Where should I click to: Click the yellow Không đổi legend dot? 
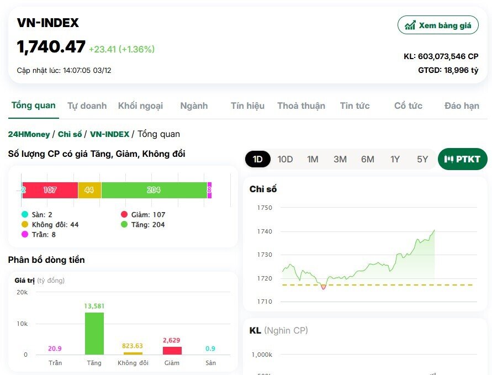point(24,224)
